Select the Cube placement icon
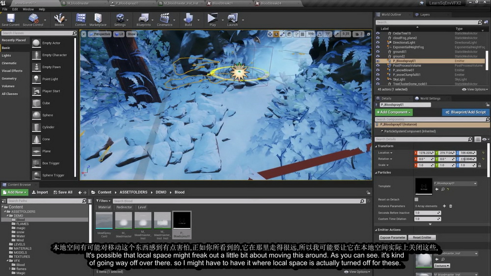The width and height of the screenshot is (491, 276). tap(36, 103)
